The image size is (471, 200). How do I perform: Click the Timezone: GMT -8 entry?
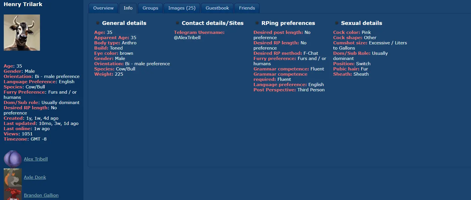[25, 139]
